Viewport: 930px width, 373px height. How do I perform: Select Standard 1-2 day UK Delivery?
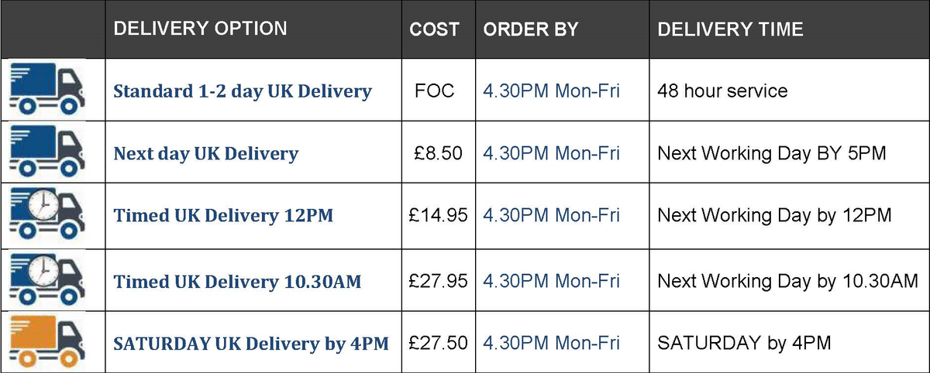pyautogui.click(x=243, y=91)
